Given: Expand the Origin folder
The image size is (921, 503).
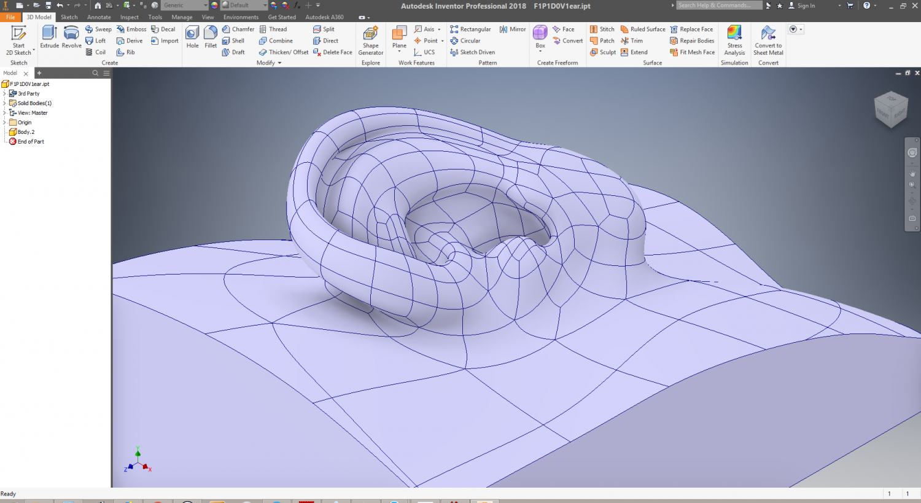Looking at the screenshot, I should 4,122.
